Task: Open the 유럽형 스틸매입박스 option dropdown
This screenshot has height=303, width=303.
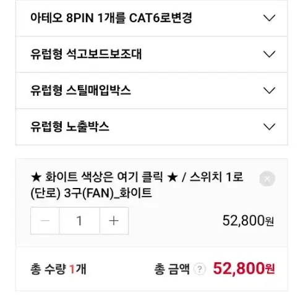Action: pos(151,91)
